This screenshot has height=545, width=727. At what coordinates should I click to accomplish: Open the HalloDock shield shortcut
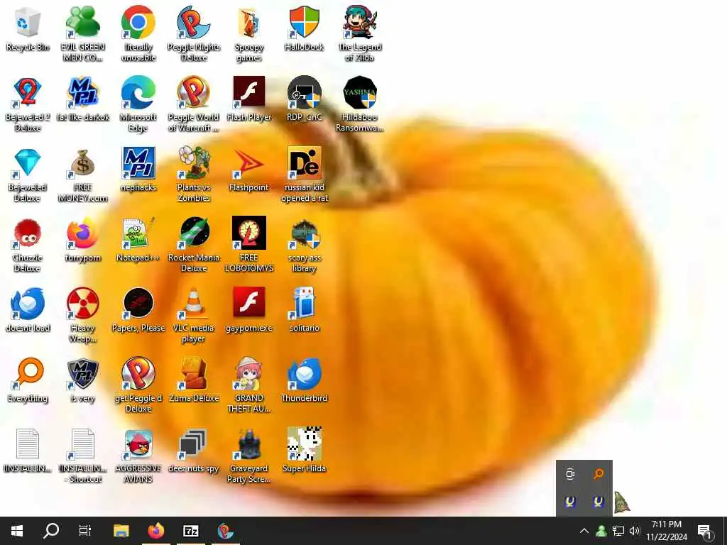click(x=304, y=28)
